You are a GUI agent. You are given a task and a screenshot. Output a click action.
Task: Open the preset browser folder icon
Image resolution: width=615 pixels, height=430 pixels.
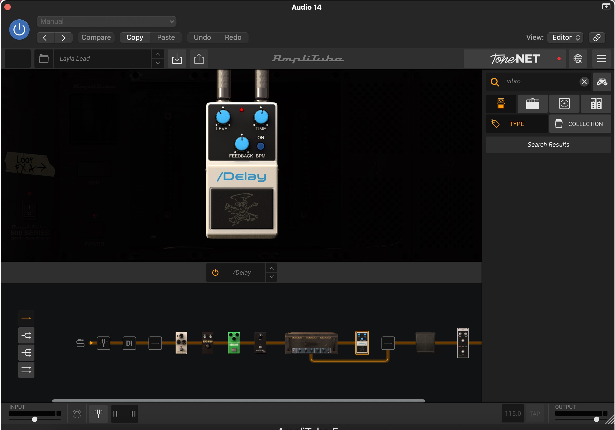click(x=44, y=59)
